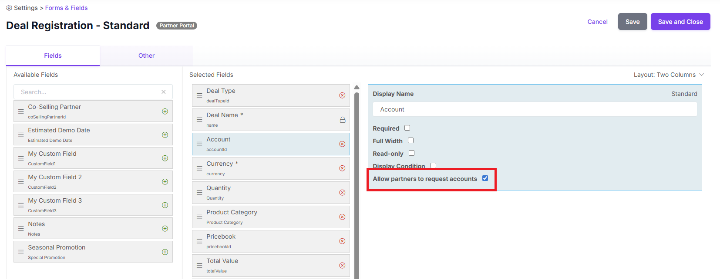The image size is (720, 279).
Task: Add Seasonal Promotion field via plus icon
Action: 165,252
